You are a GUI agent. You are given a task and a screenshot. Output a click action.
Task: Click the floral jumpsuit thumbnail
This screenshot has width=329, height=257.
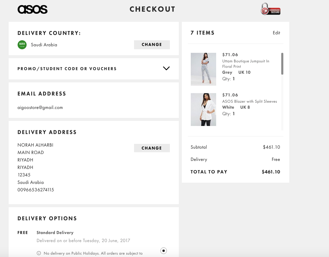(x=203, y=69)
